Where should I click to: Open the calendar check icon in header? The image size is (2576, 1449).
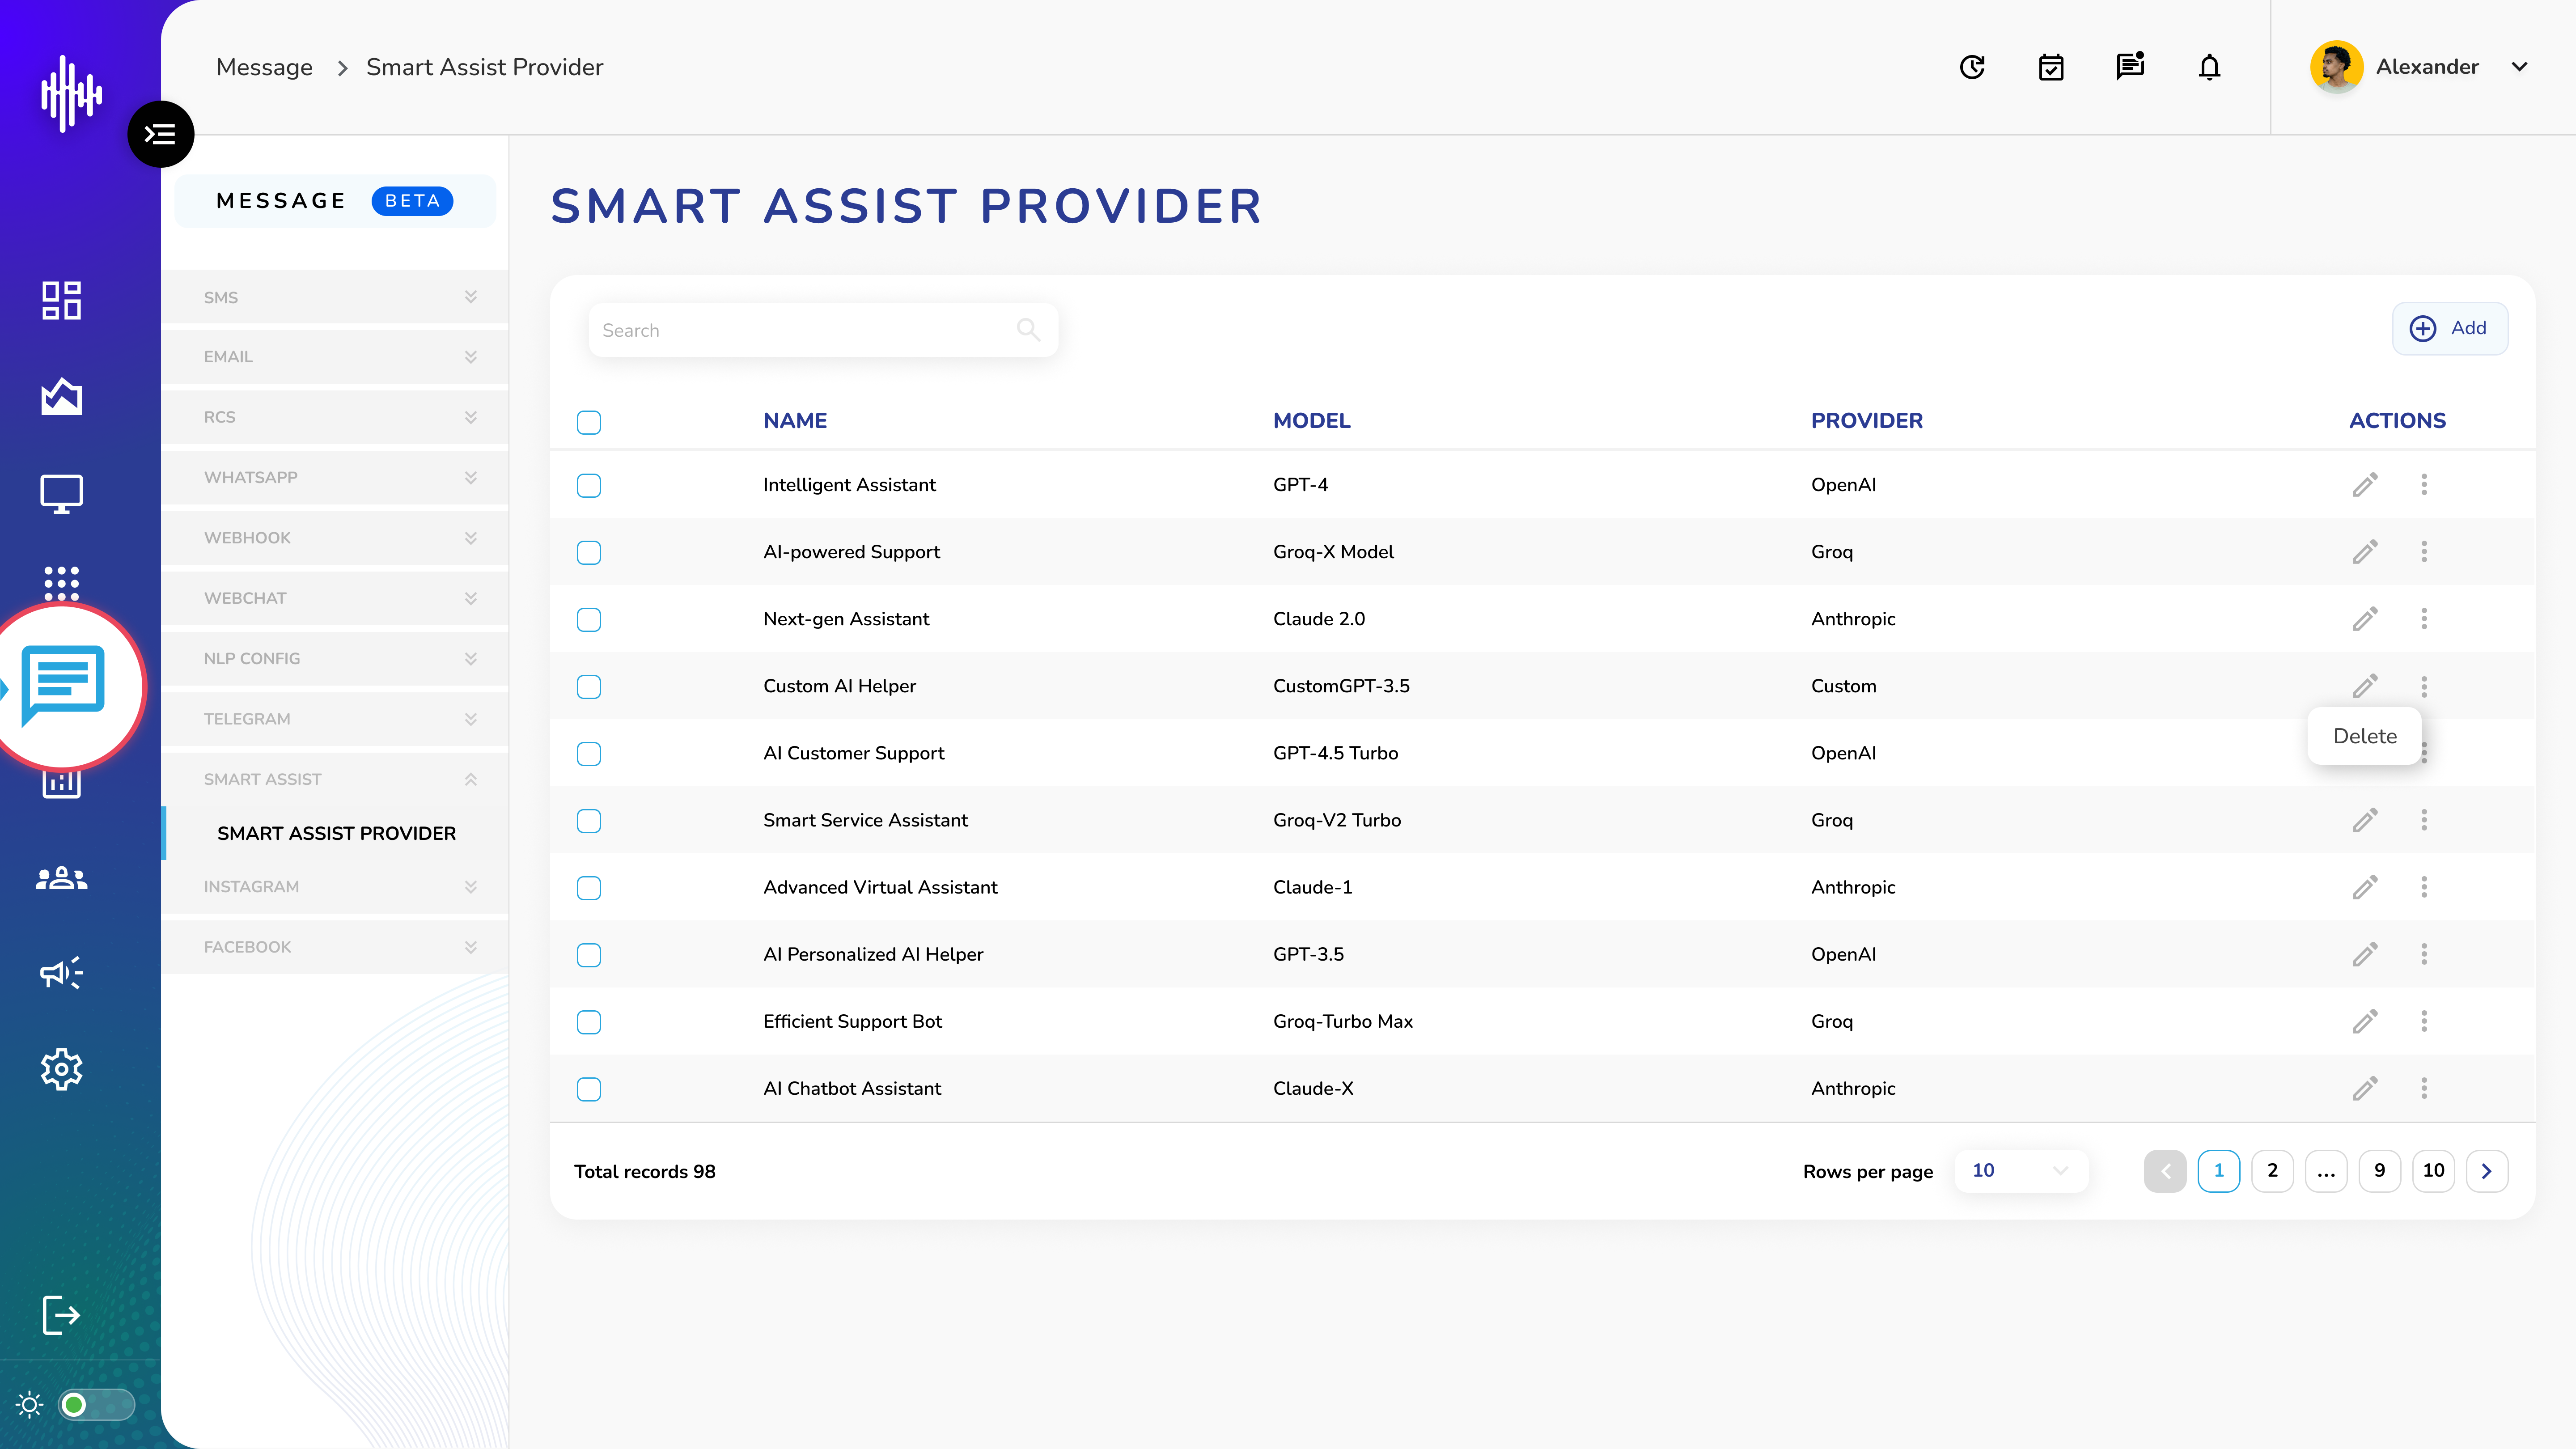click(x=2051, y=67)
